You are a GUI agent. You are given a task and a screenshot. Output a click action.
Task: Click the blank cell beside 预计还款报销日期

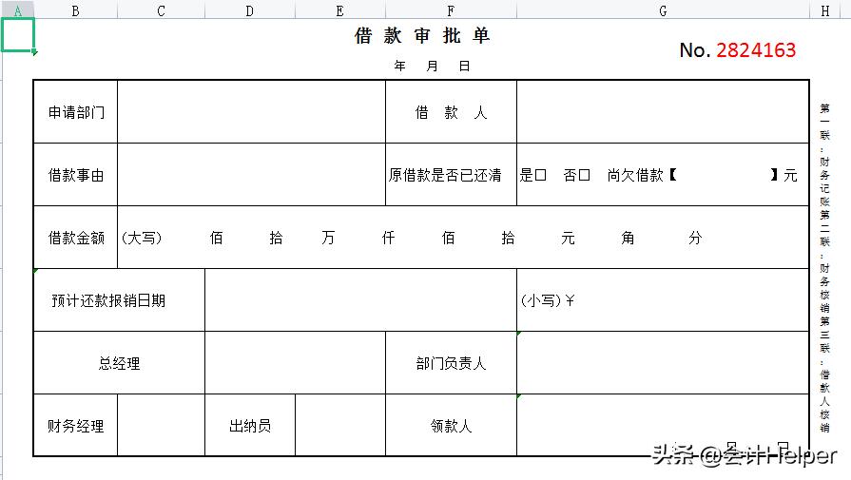click(x=361, y=300)
